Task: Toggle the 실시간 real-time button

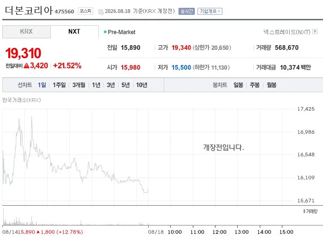Action: [x=186, y=11]
